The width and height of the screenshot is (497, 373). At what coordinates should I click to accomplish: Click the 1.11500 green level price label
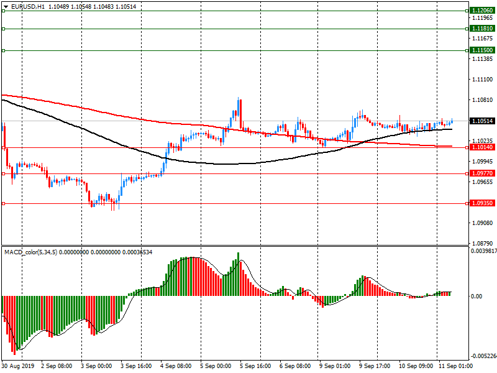tap(482, 50)
